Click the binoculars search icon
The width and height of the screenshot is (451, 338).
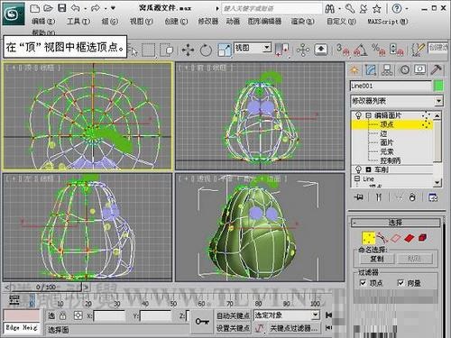[x=330, y=9]
